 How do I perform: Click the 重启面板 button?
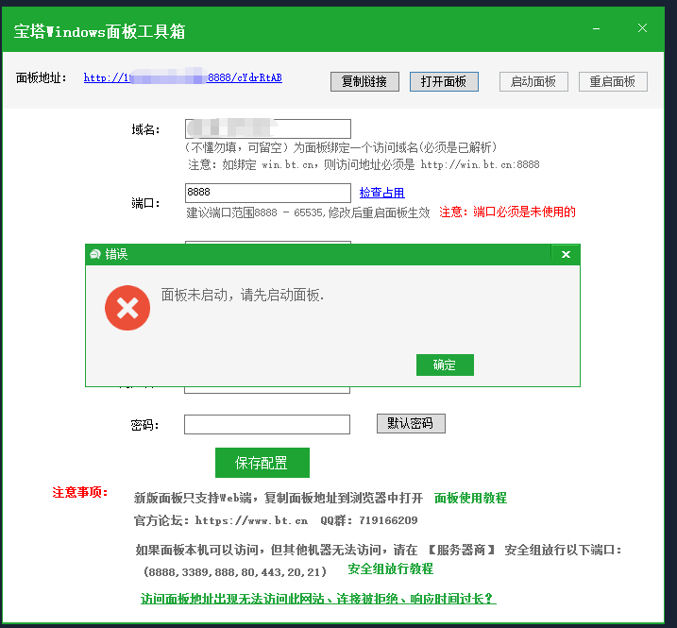pyautogui.click(x=613, y=81)
